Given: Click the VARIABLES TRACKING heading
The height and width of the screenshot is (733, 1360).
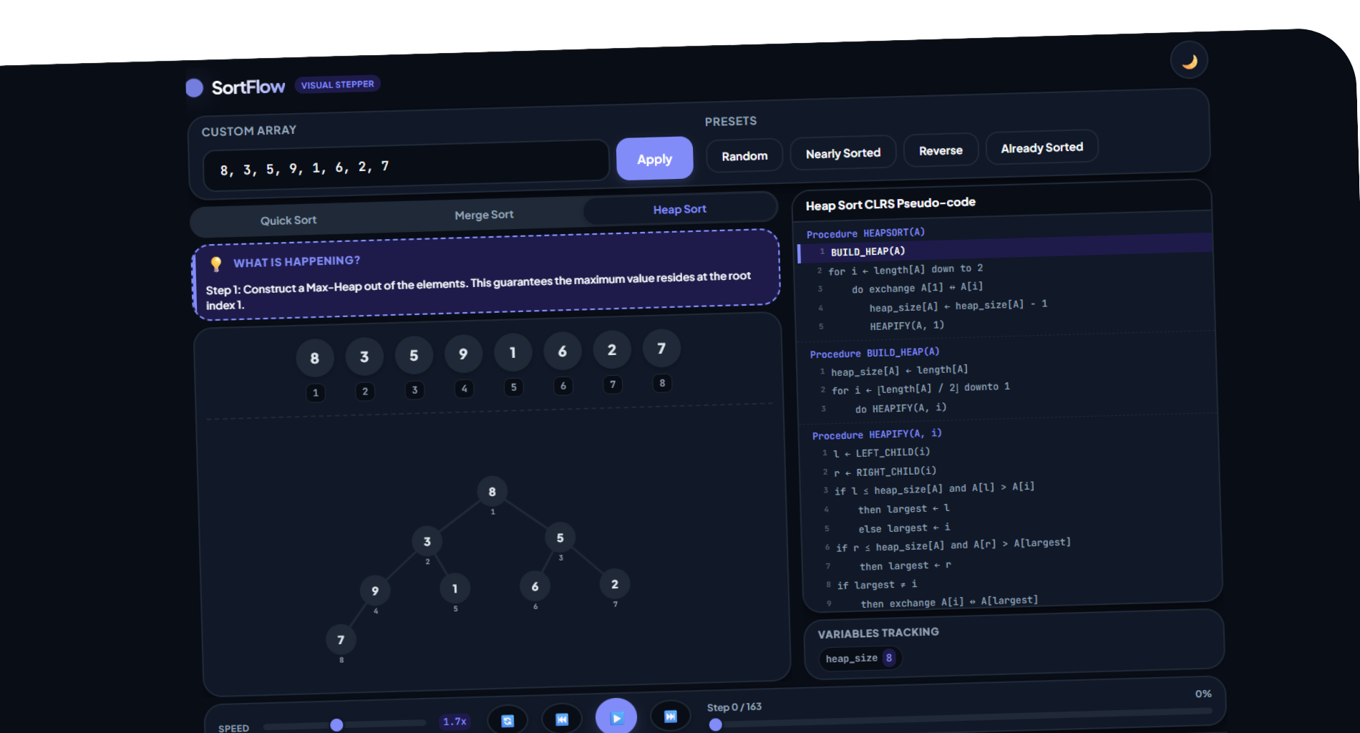Looking at the screenshot, I should 878,634.
